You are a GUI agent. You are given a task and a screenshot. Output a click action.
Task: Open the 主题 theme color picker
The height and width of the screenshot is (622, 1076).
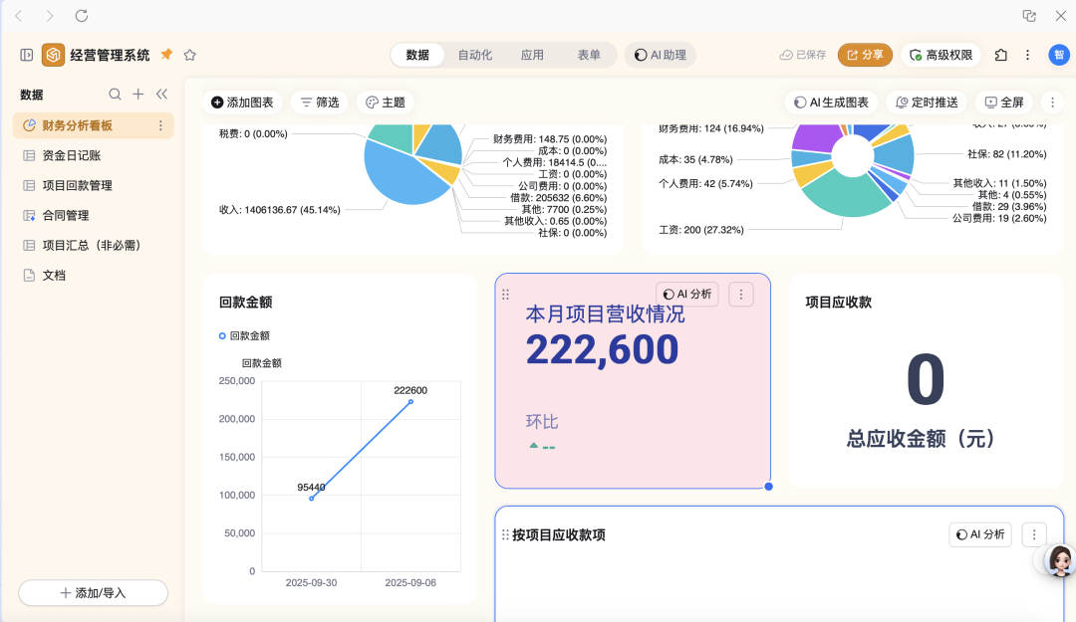pyautogui.click(x=386, y=103)
